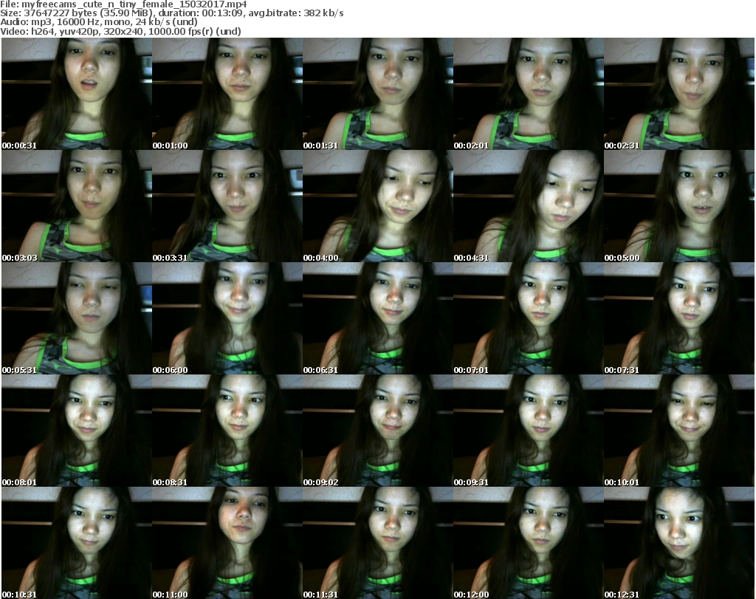Select the frame marked 00:04:00

[378, 206]
